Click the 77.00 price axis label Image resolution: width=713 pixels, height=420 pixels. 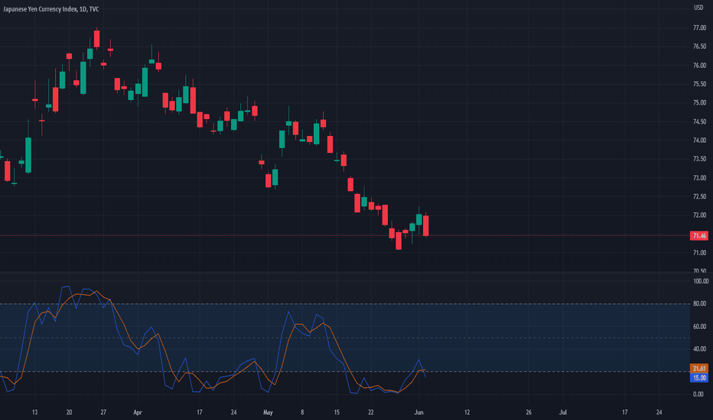699,27
